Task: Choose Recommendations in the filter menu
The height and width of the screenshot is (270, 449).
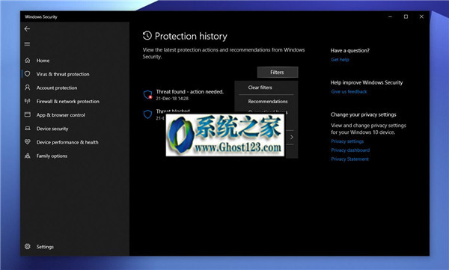Action: 268,102
